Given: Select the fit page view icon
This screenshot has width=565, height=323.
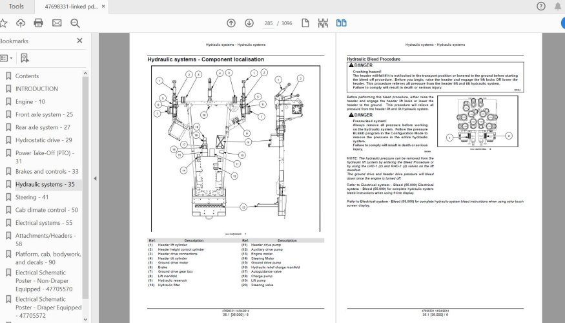Looking at the screenshot, I should tap(305, 23).
